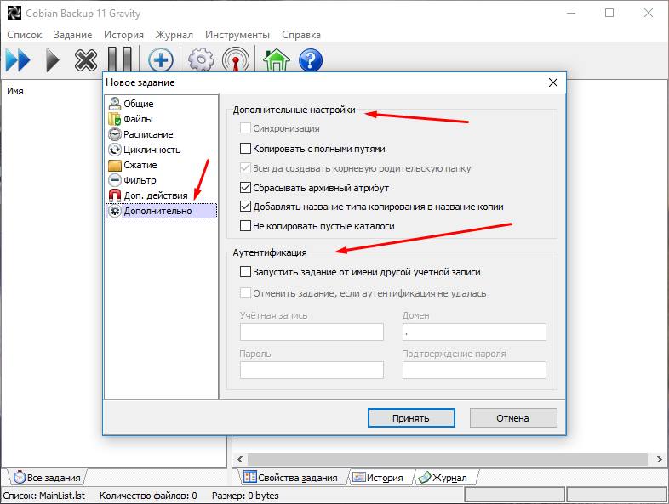Image resolution: width=669 pixels, height=504 pixels.
Task: Open the Журнал menu
Action: tap(174, 35)
